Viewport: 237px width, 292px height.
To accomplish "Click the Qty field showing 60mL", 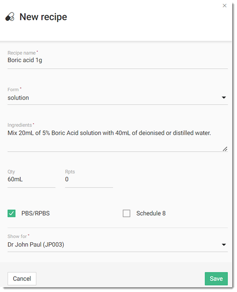I will click(31, 179).
